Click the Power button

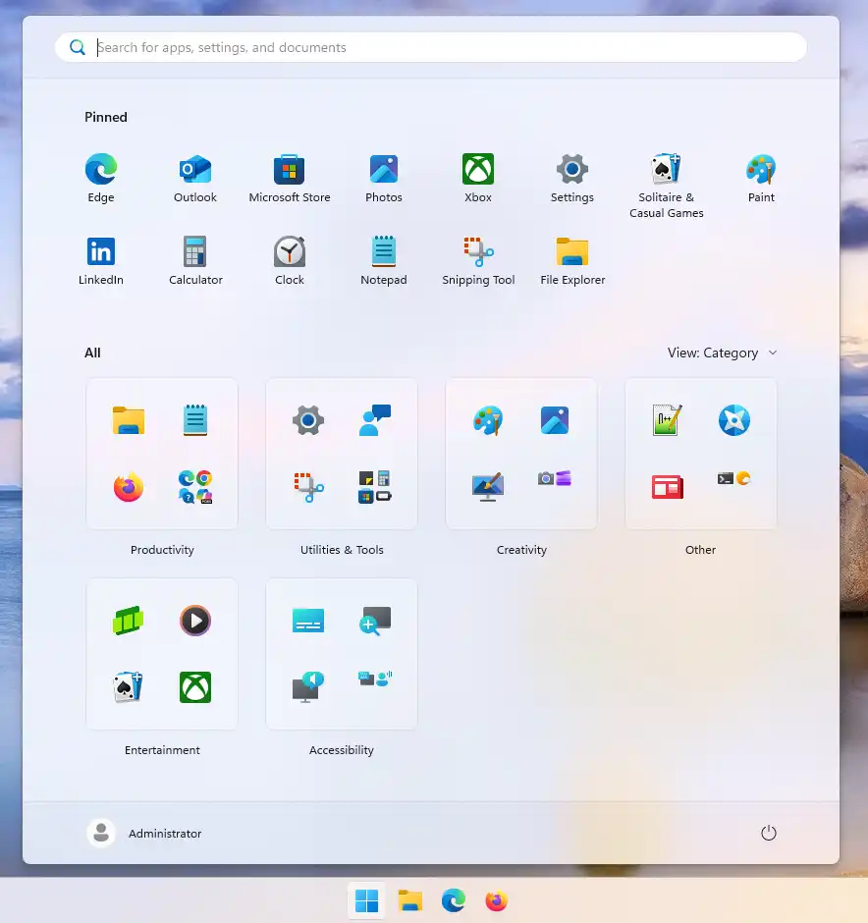pos(769,833)
